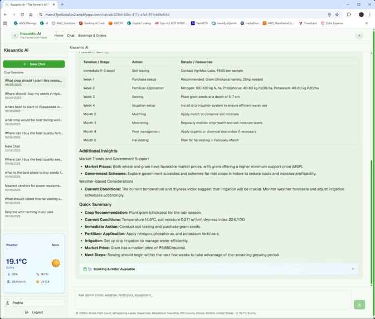Start a New Chat
This screenshot has height=319, width=375.
[34, 64]
